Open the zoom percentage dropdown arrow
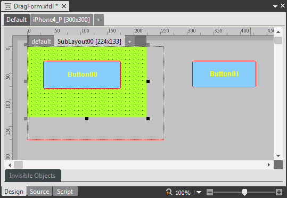 pyautogui.click(x=199, y=193)
